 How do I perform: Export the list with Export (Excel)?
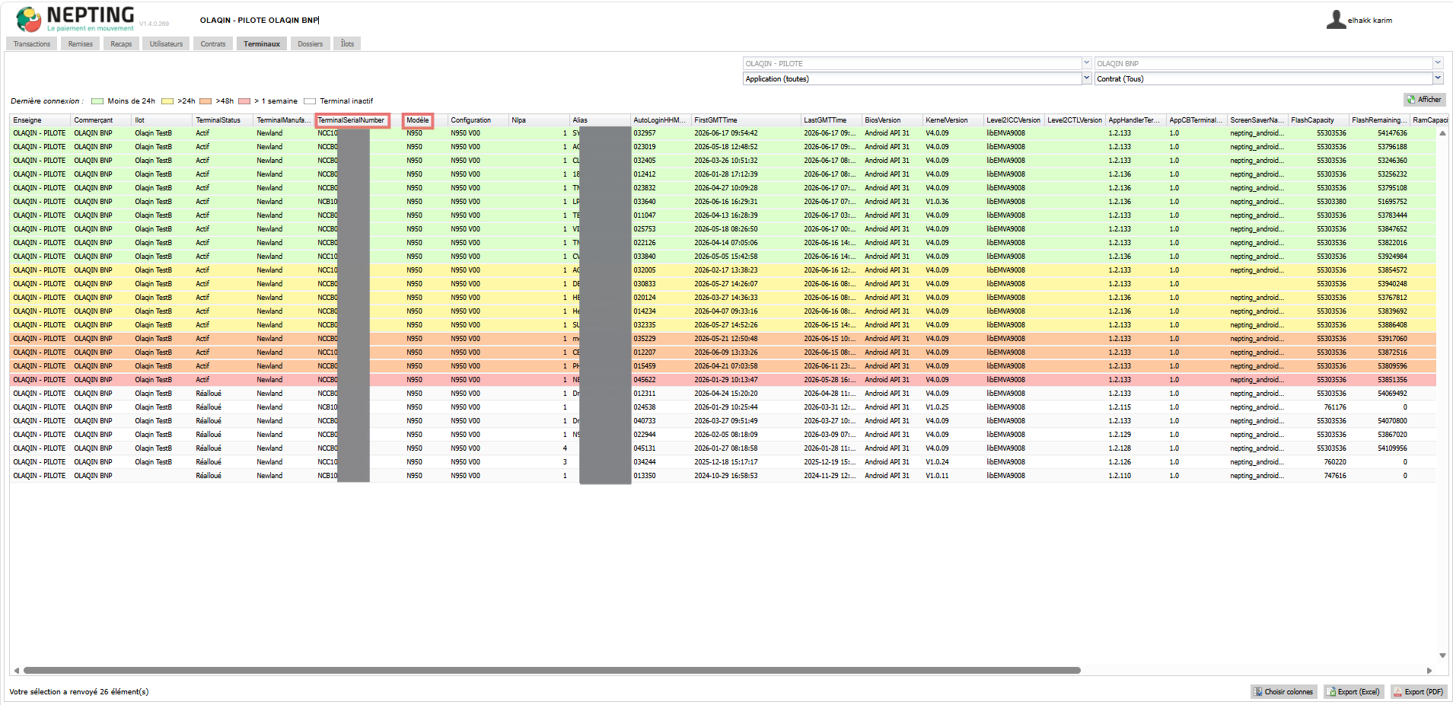[1354, 692]
